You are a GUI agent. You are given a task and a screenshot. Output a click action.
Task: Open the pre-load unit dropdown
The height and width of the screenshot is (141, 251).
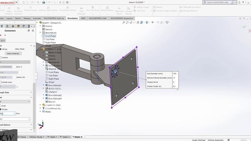coord(29,101)
